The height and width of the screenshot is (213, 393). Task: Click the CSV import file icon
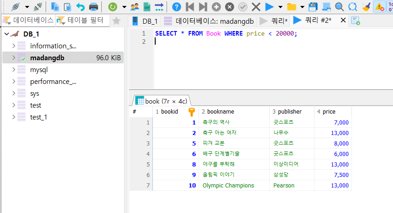pos(147,7)
